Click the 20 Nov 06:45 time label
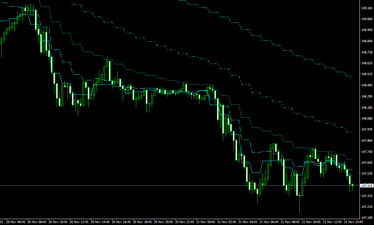This screenshot has width=374, height=225. [x=16, y=222]
